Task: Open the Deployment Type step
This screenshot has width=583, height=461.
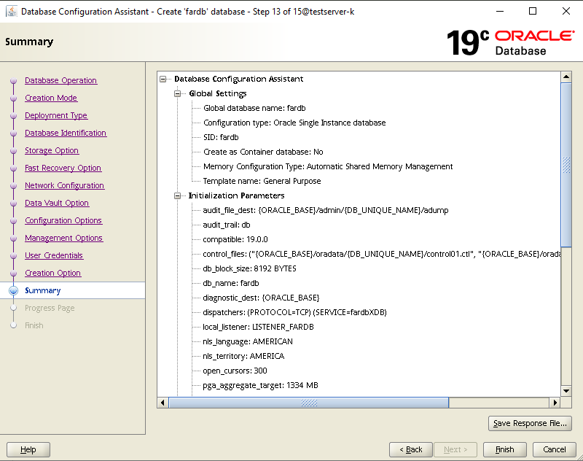Action: 56,115
